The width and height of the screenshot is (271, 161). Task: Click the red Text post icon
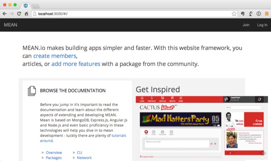tap(146, 132)
